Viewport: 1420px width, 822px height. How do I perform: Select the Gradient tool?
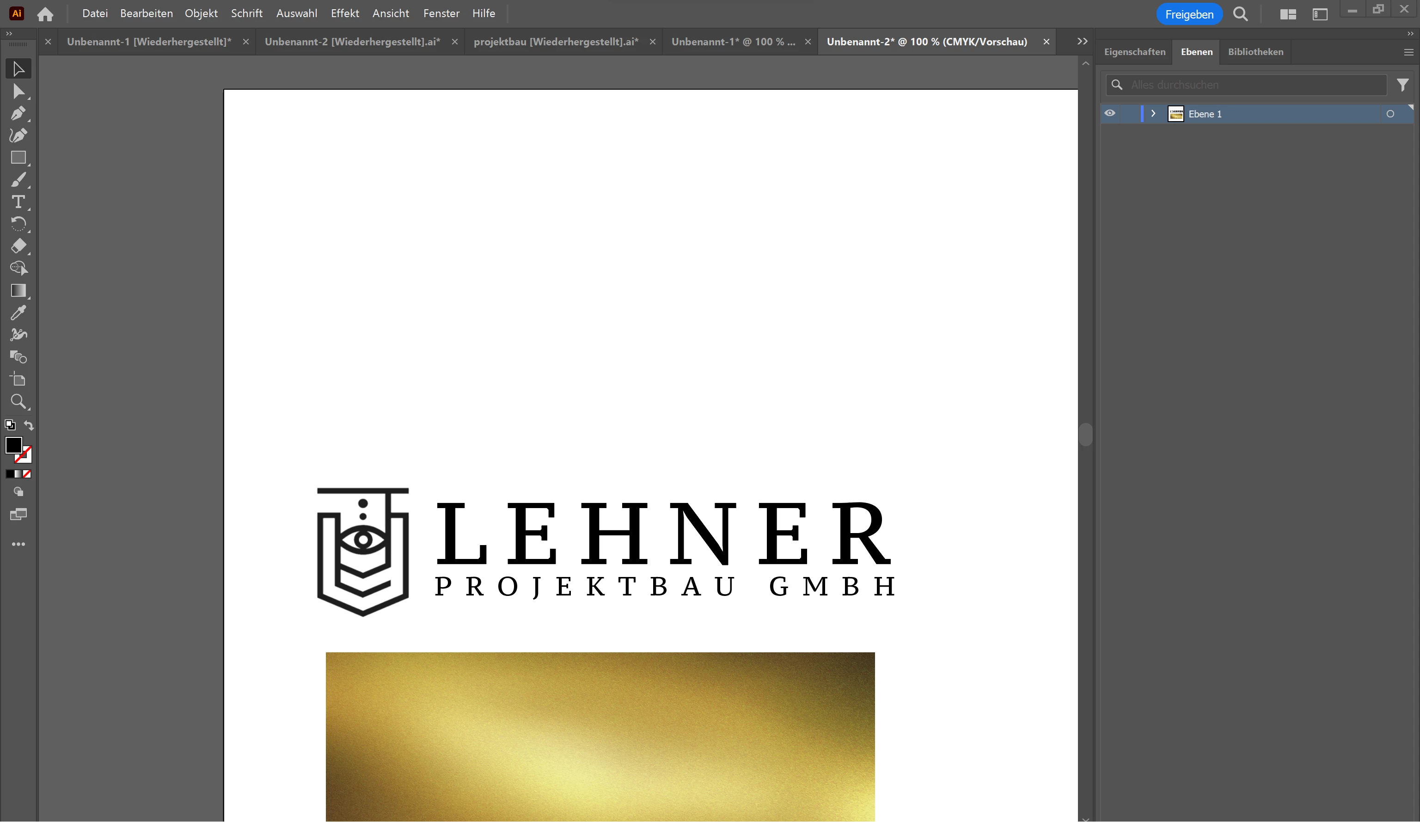coord(18,291)
